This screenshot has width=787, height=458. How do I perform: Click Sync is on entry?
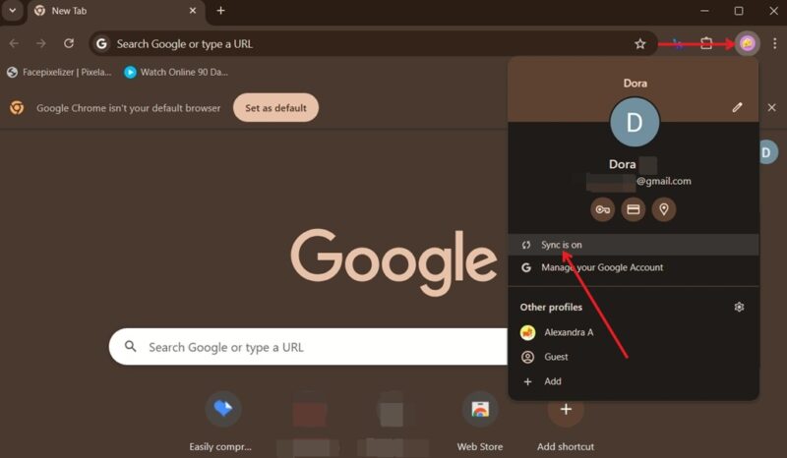634,245
